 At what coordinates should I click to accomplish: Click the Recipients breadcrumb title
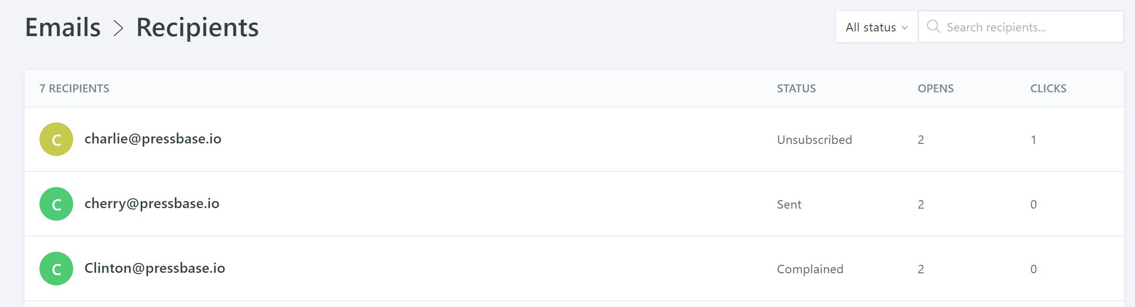point(197,27)
